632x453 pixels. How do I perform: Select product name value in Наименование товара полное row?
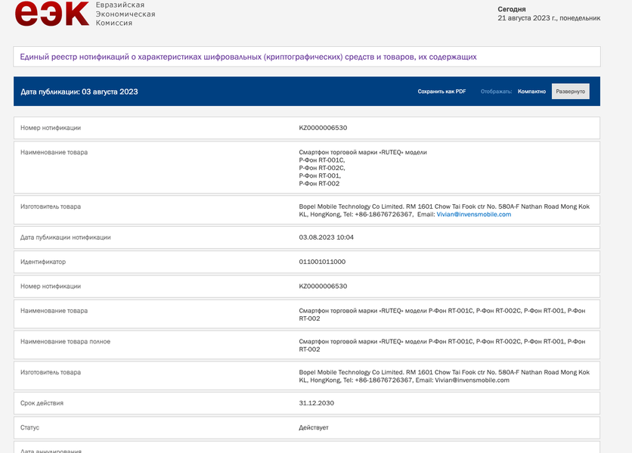point(442,346)
